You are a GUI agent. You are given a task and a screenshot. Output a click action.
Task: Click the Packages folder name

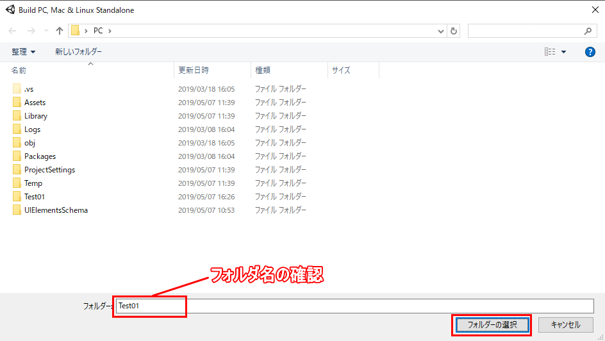(x=40, y=156)
